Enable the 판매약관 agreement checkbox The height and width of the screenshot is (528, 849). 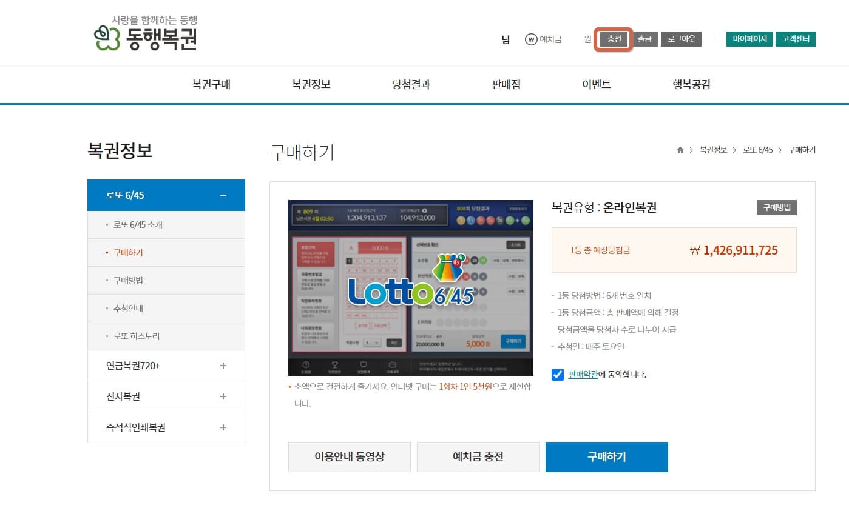click(557, 375)
